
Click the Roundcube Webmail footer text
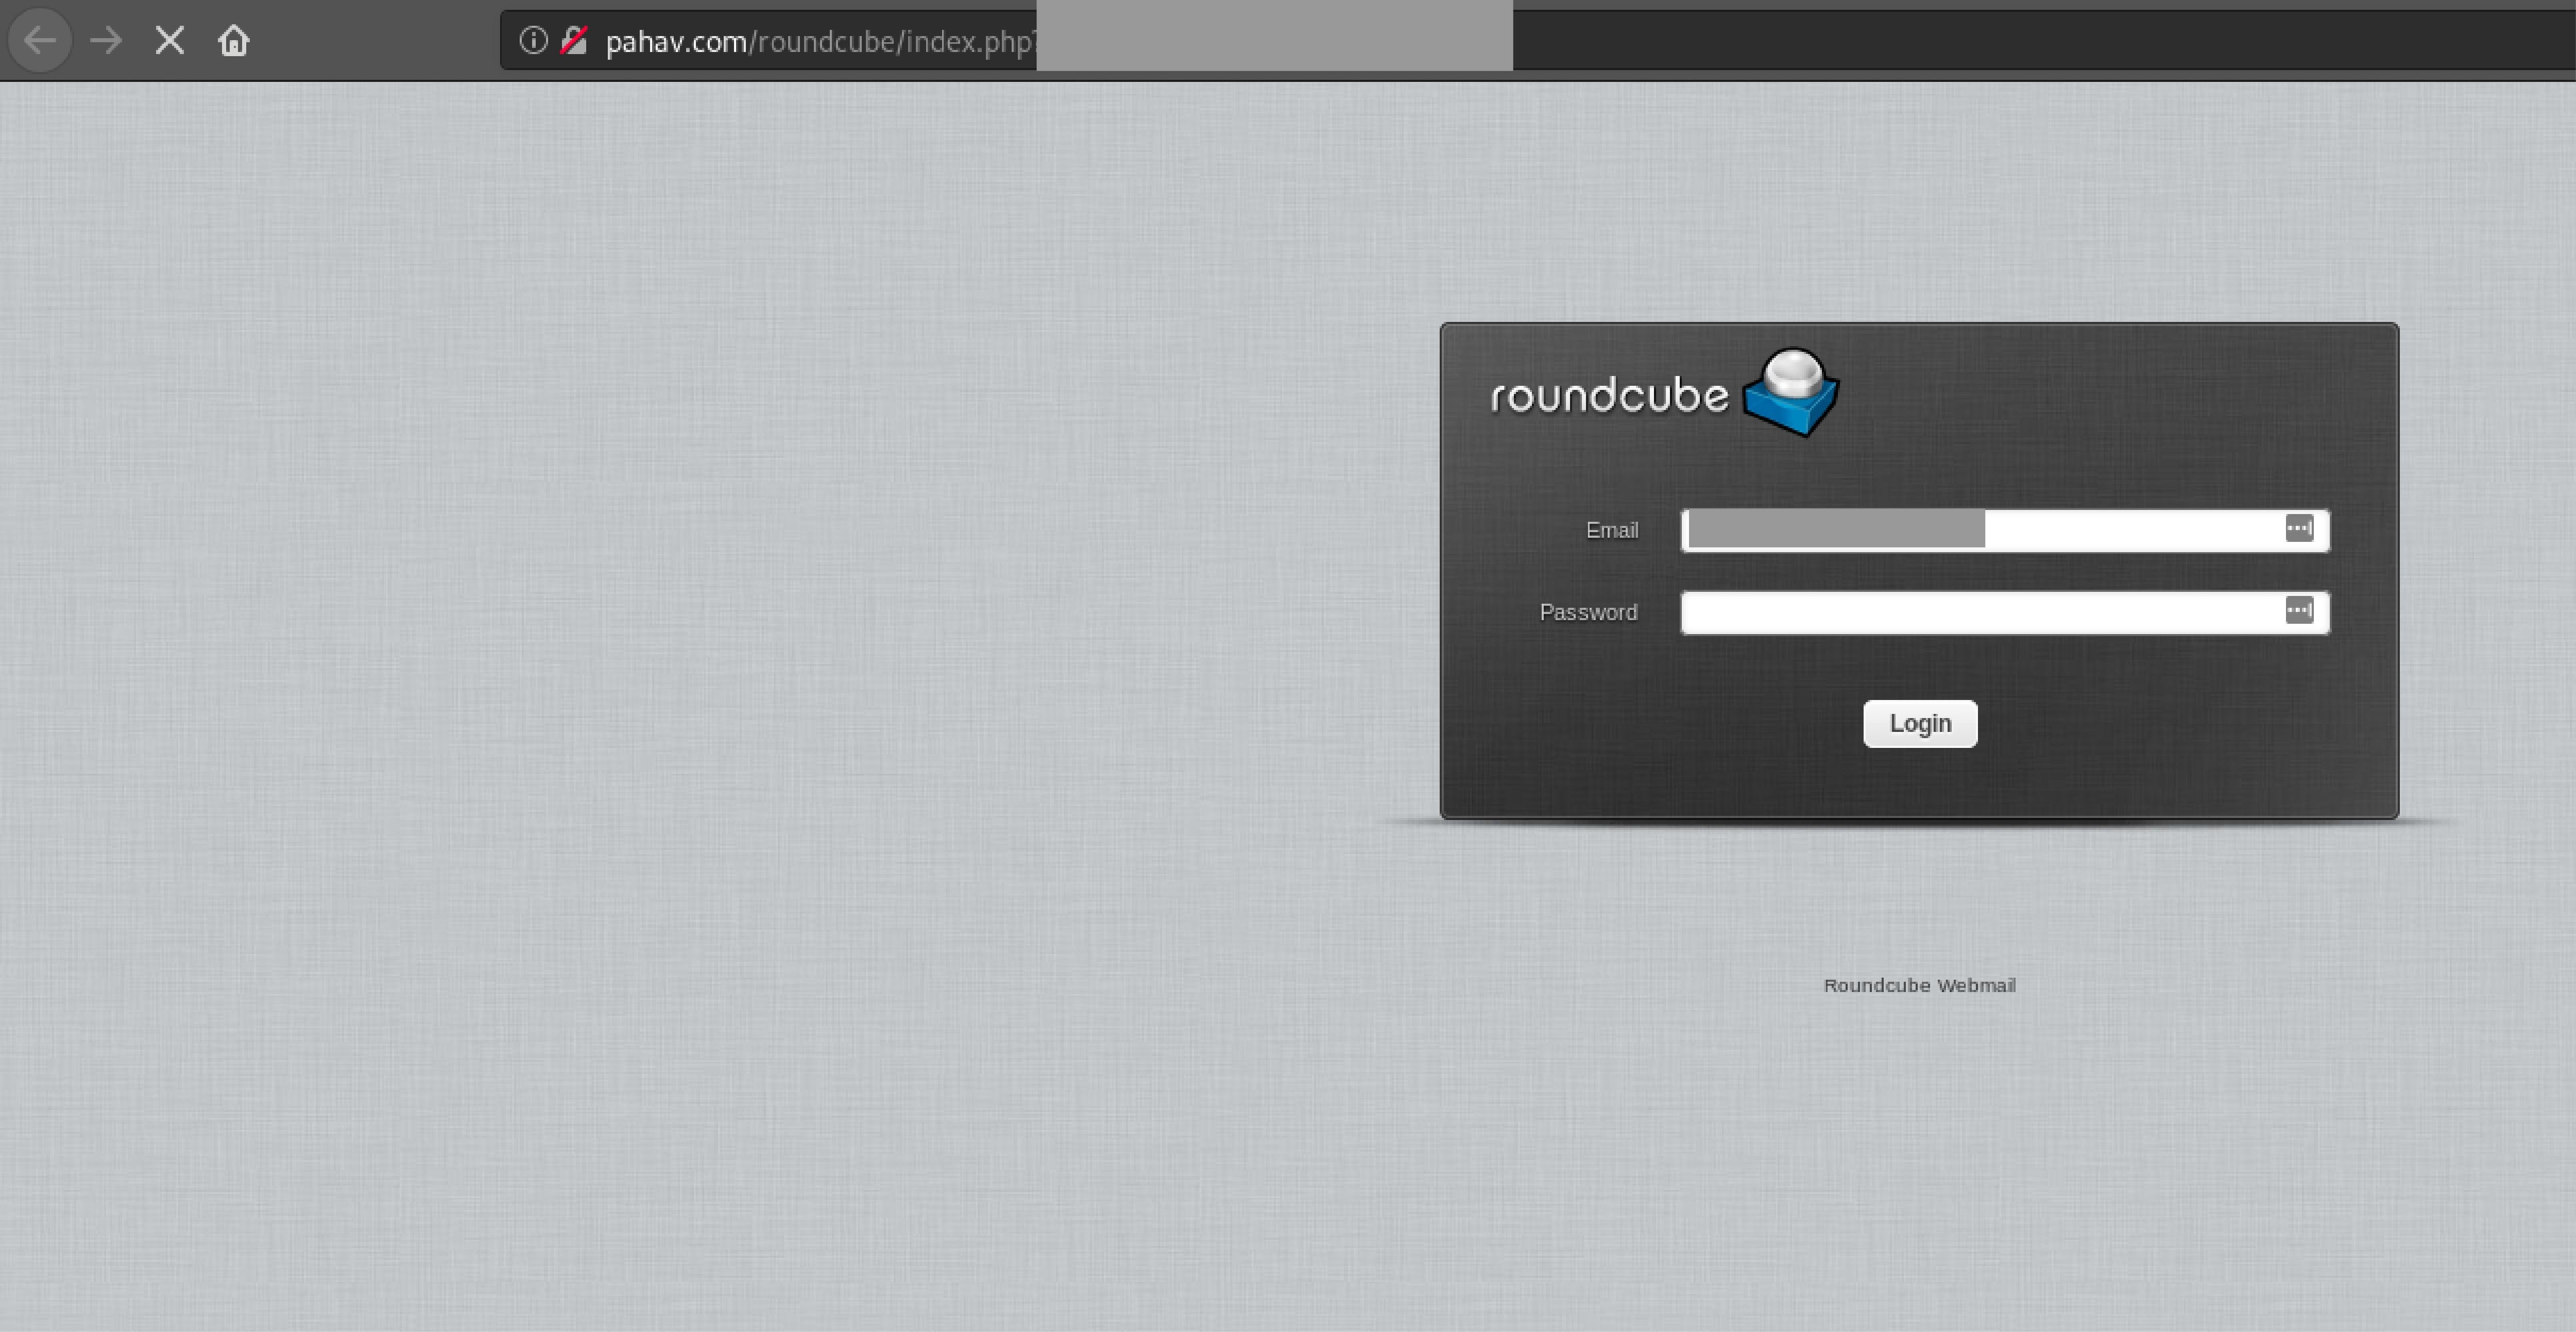(1919, 985)
